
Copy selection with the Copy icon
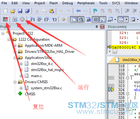44,11
